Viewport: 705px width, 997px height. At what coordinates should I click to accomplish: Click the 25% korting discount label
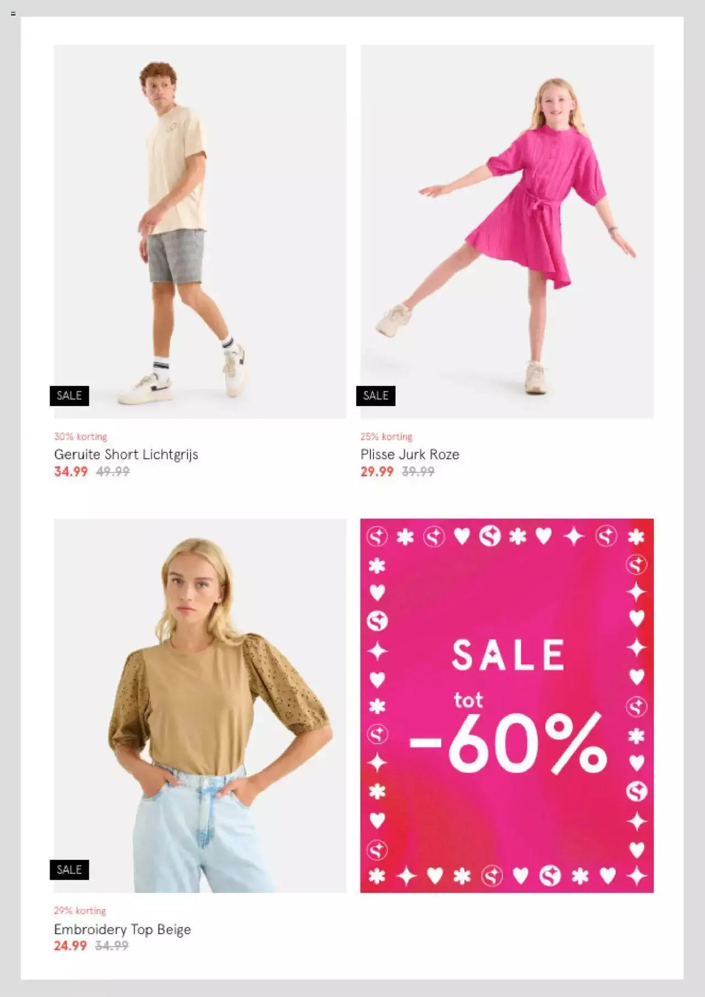click(386, 436)
